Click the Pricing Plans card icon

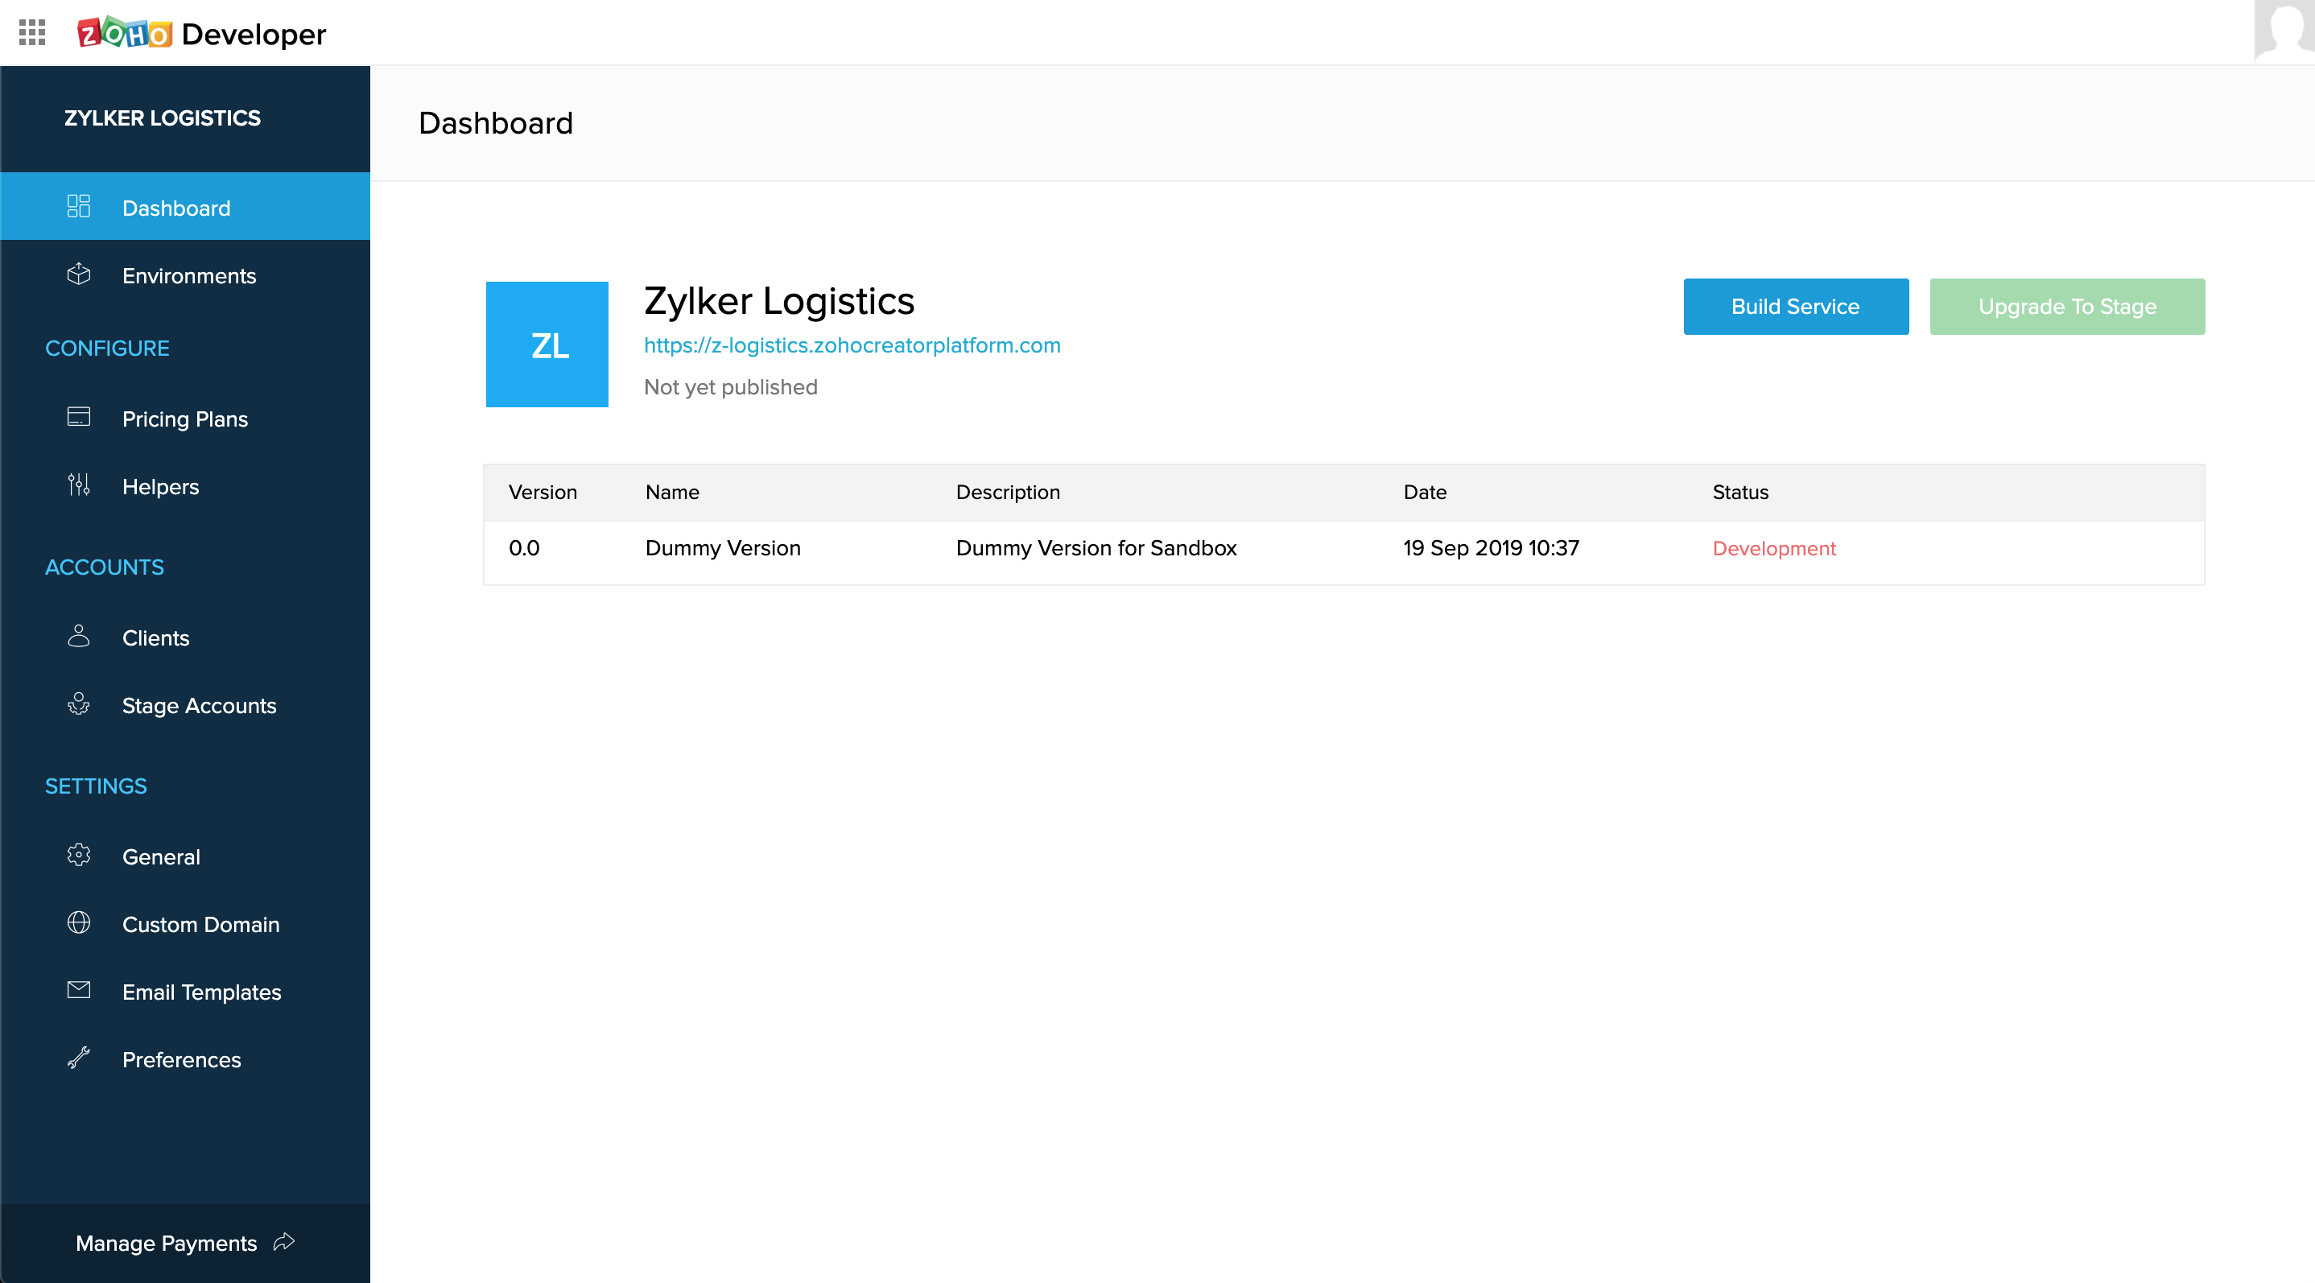[x=78, y=418]
